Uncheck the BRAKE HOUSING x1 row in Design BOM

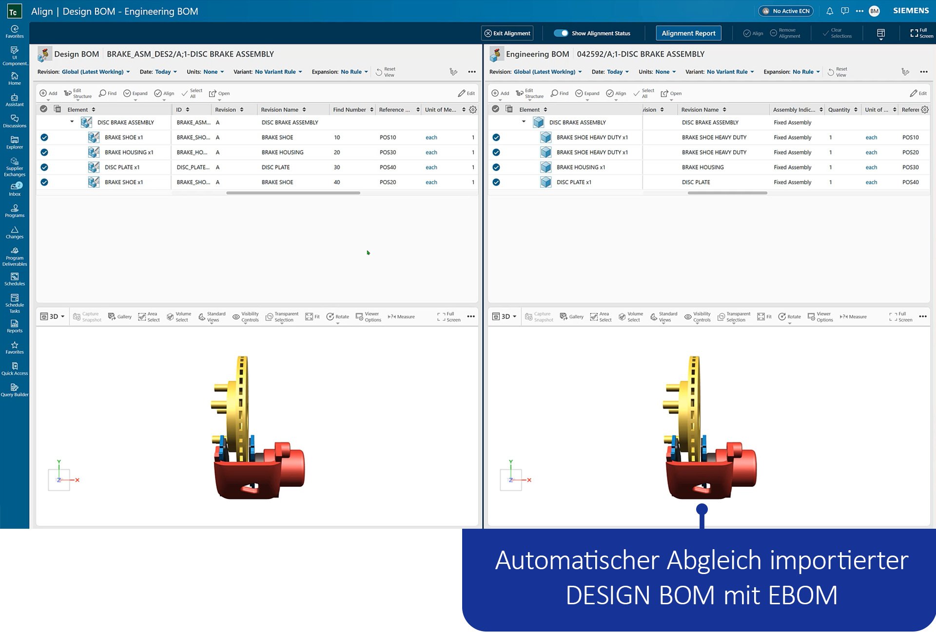pos(44,152)
